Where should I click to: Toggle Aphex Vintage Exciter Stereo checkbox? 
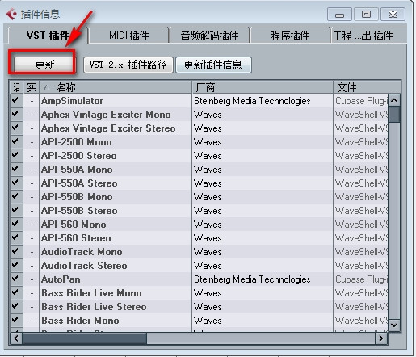click(x=15, y=128)
